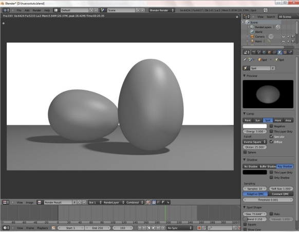This screenshot has width=299, height=232.
Task: Select the Buffer Shadow option
Action: tap(268, 166)
